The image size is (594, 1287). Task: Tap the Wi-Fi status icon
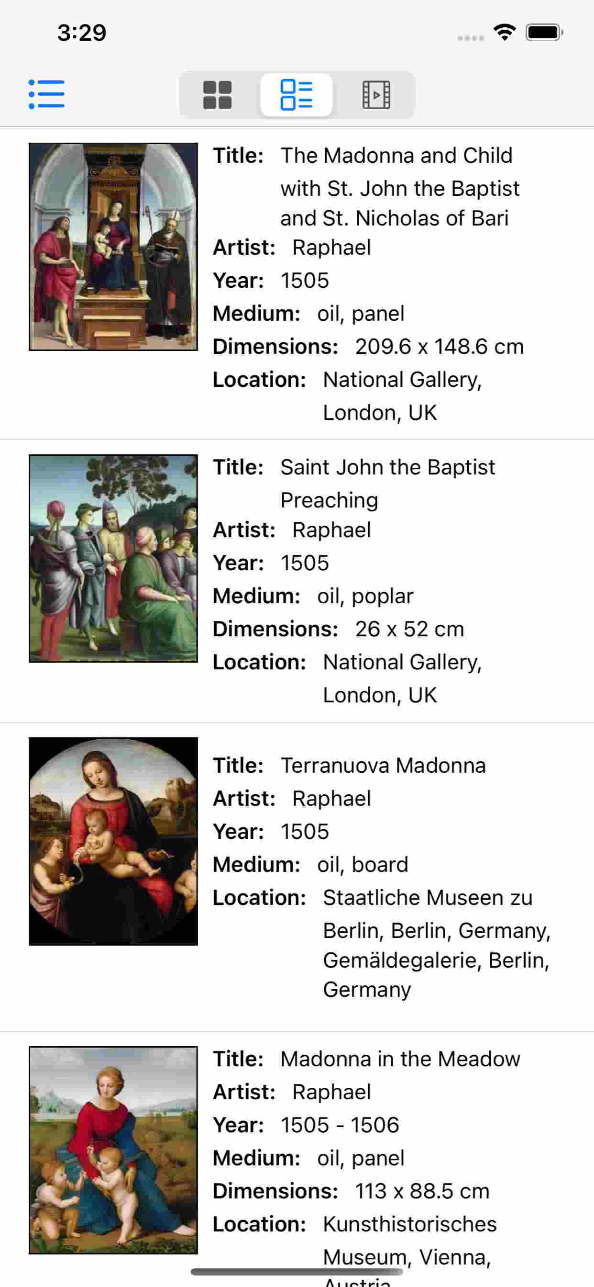(x=505, y=33)
